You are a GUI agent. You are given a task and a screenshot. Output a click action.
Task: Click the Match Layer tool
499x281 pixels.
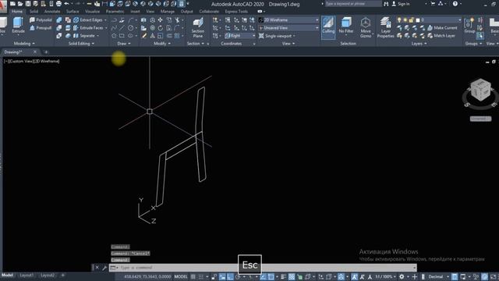(441, 36)
